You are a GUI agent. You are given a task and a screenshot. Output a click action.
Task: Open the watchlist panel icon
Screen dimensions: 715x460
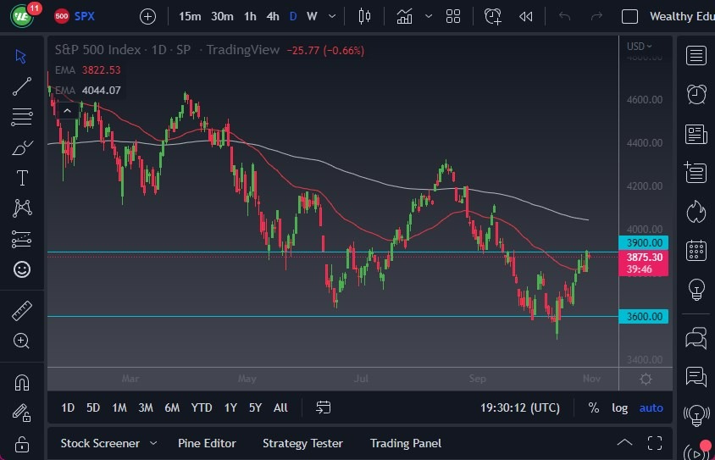pos(696,56)
